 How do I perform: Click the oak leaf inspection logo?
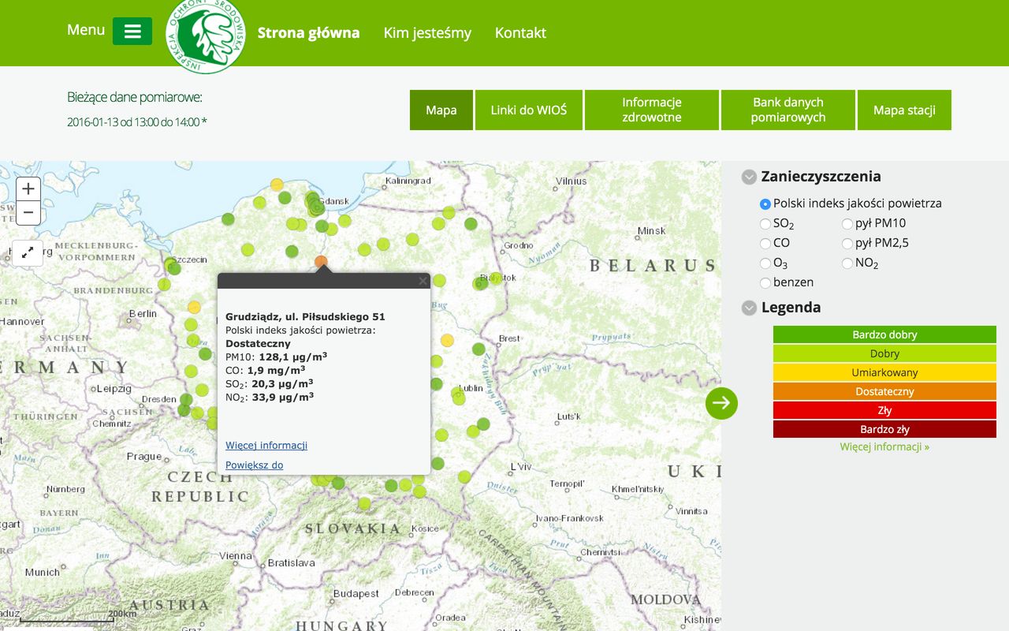click(x=206, y=35)
